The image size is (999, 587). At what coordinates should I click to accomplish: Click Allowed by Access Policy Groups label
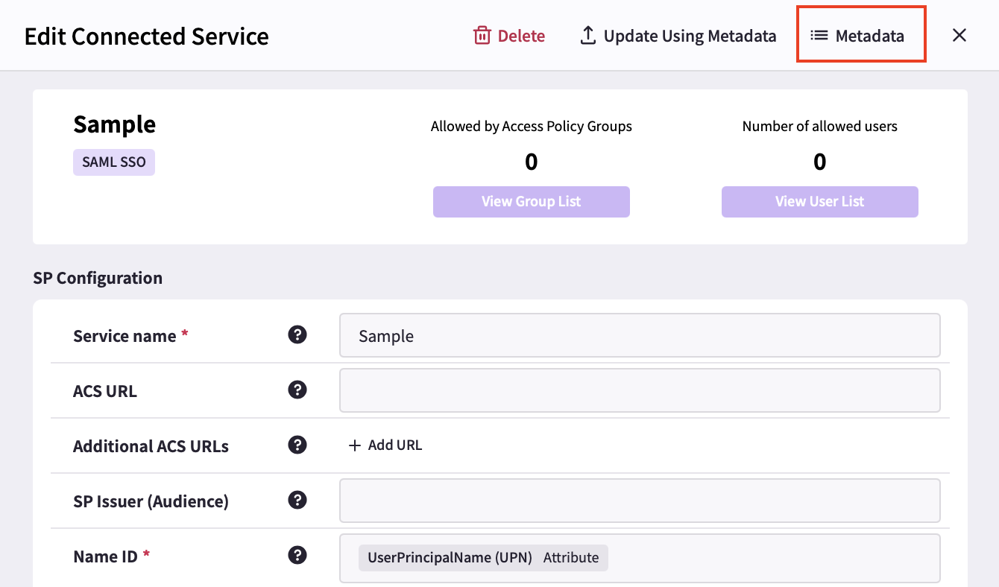pos(532,127)
